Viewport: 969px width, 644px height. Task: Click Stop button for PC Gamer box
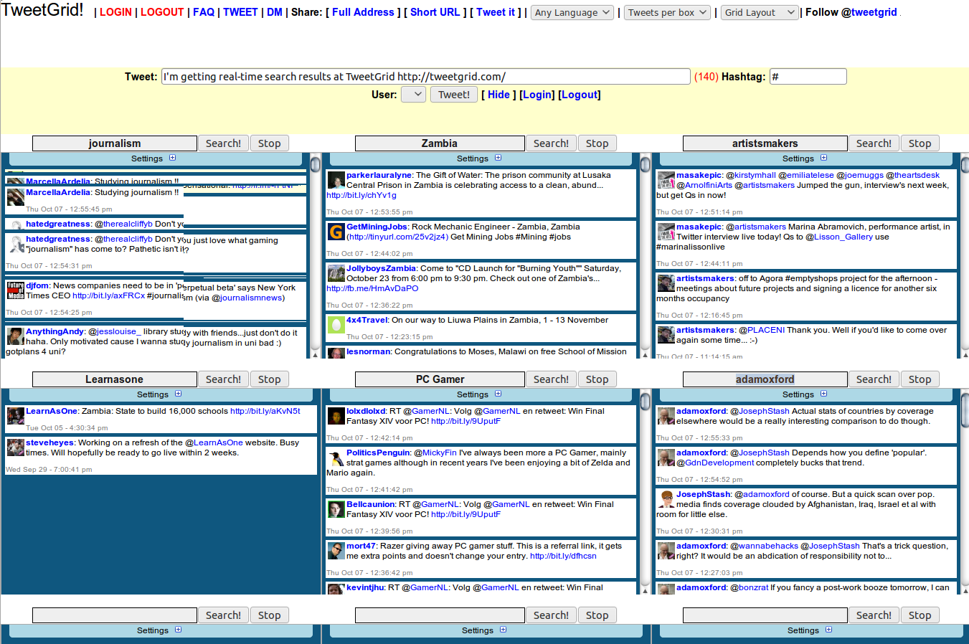pyautogui.click(x=597, y=379)
